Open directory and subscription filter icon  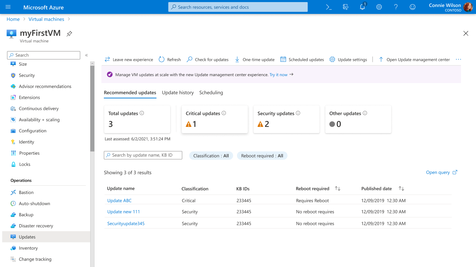point(346,7)
